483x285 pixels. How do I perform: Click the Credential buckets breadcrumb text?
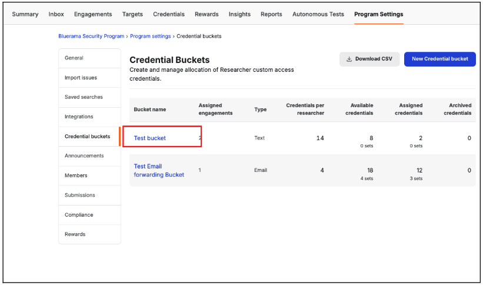(199, 36)
